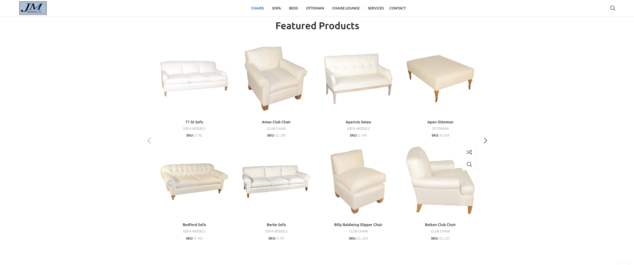Screen dimensions: 634x265
Task: Expand the Sofa menu dropdown
Action: 278,8
